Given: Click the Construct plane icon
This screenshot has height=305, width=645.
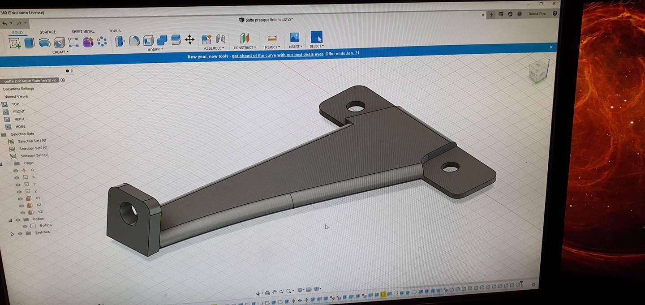Looking at the screenshot, I should [x=244, y=38].
